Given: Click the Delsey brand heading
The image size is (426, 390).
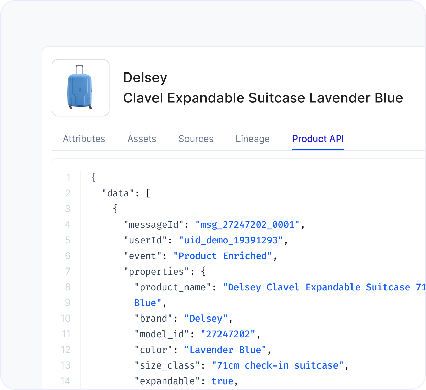Looking at the screenshot, I should point(145,78).
